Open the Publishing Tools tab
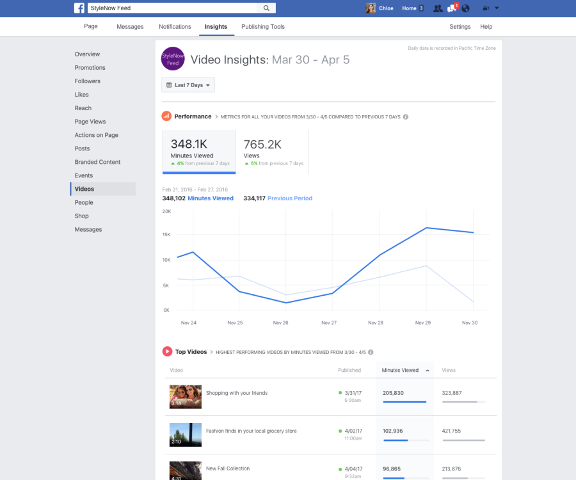 [x=262, y=27]
